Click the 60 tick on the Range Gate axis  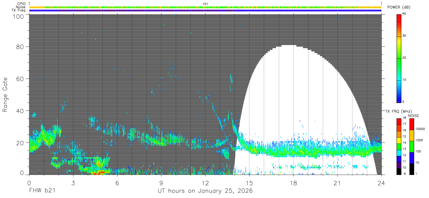click(x=21, y=79)
